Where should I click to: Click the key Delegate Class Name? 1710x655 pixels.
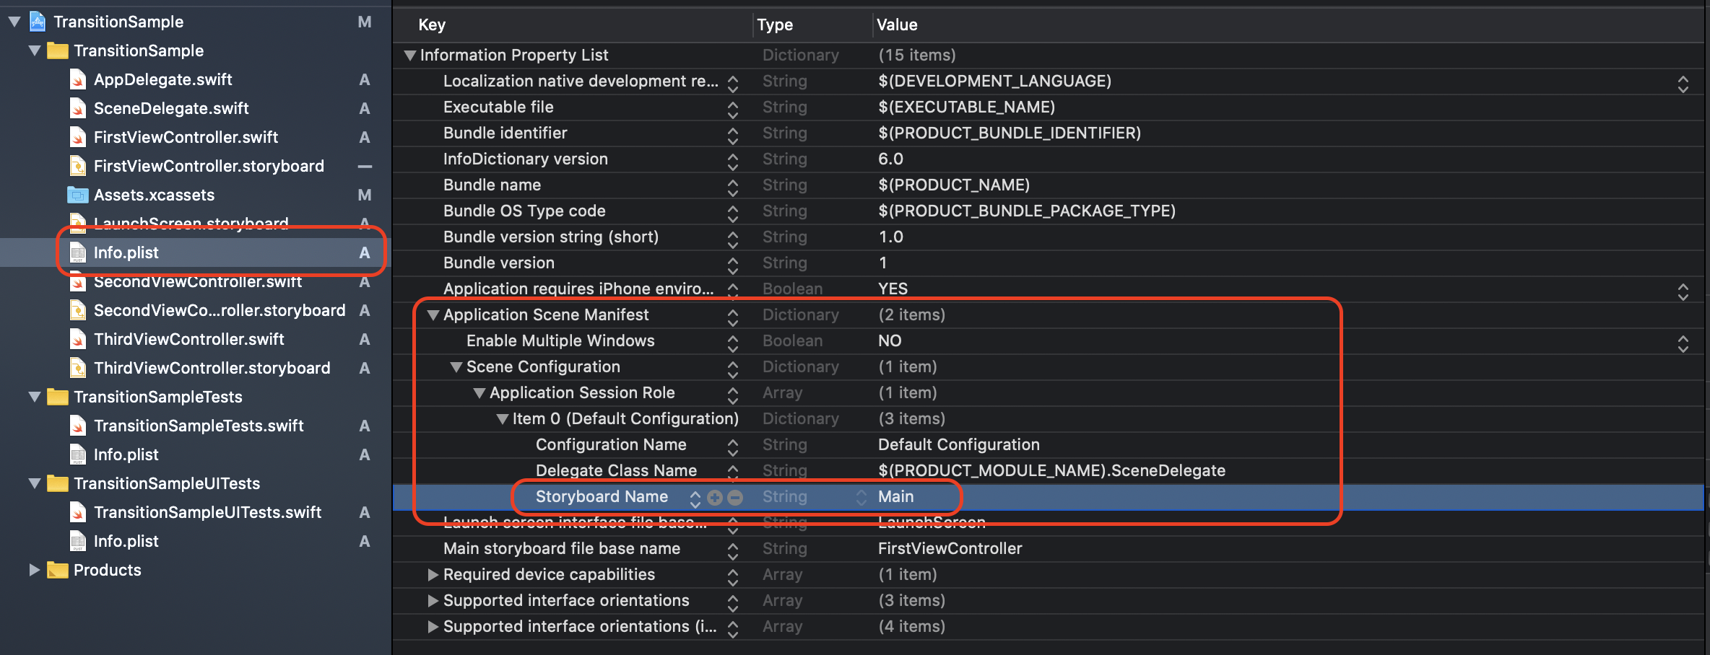pyautogui.click(x=616, y=470)
